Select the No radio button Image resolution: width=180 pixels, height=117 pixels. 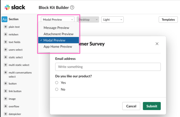tap(57, 89)
